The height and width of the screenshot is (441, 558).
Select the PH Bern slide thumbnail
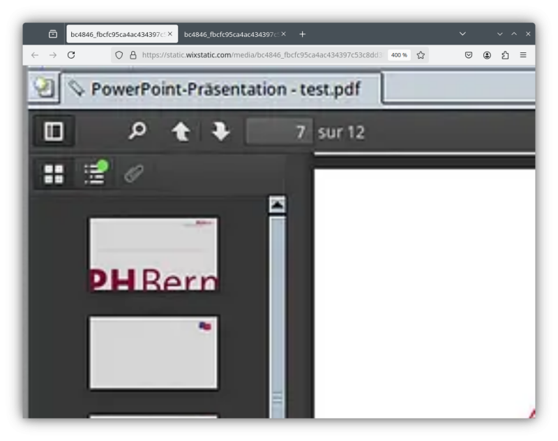153,254
